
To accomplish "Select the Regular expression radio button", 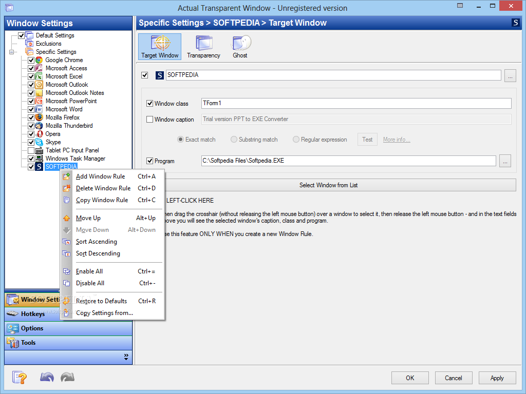I will [x=296, y=140].
